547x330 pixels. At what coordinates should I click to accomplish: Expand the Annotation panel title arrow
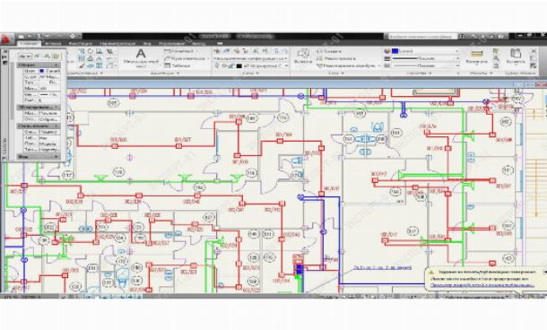pos(178,74)
